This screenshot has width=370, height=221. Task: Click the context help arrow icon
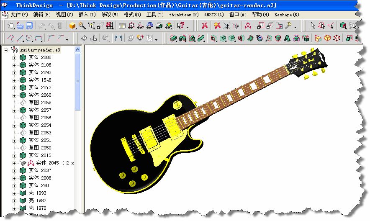[x=181, y=26]
